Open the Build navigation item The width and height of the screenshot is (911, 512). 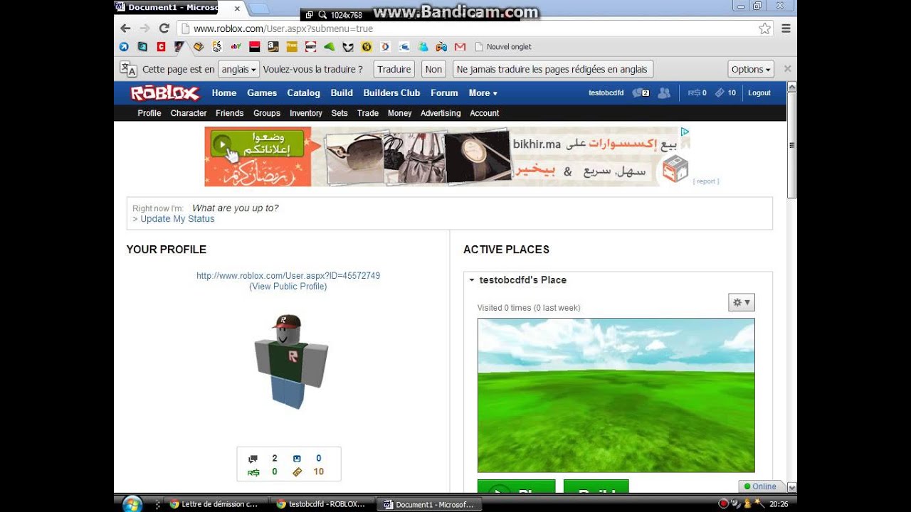click(342, 93)
